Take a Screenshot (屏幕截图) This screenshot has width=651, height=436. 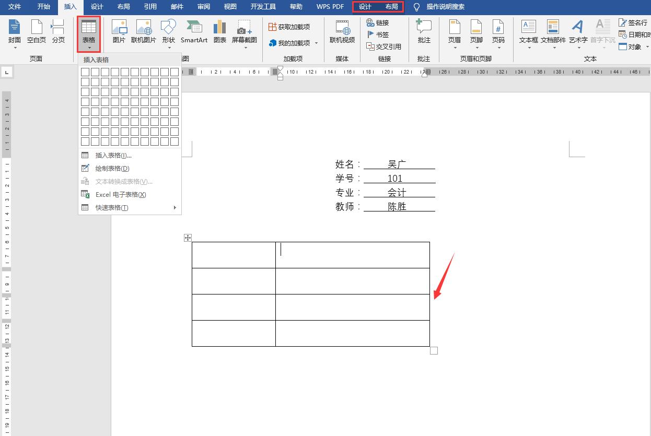click(243, 32)
